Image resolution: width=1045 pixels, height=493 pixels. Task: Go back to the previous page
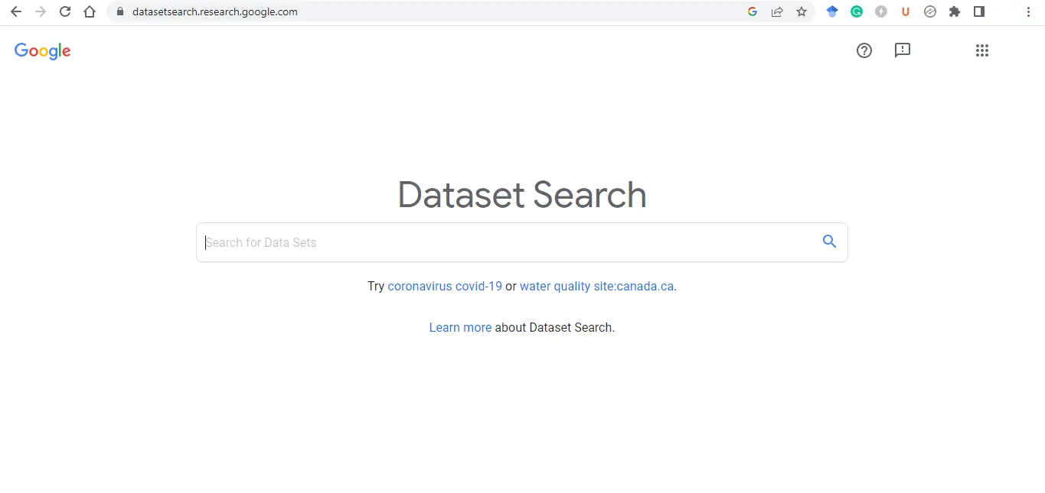click(15, 11)
